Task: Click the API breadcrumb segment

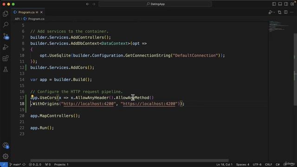Action: coord(17,19)
